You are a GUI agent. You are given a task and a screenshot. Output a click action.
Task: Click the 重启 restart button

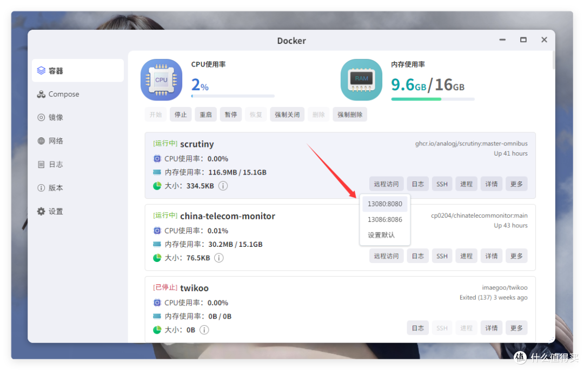coord(205,115)
